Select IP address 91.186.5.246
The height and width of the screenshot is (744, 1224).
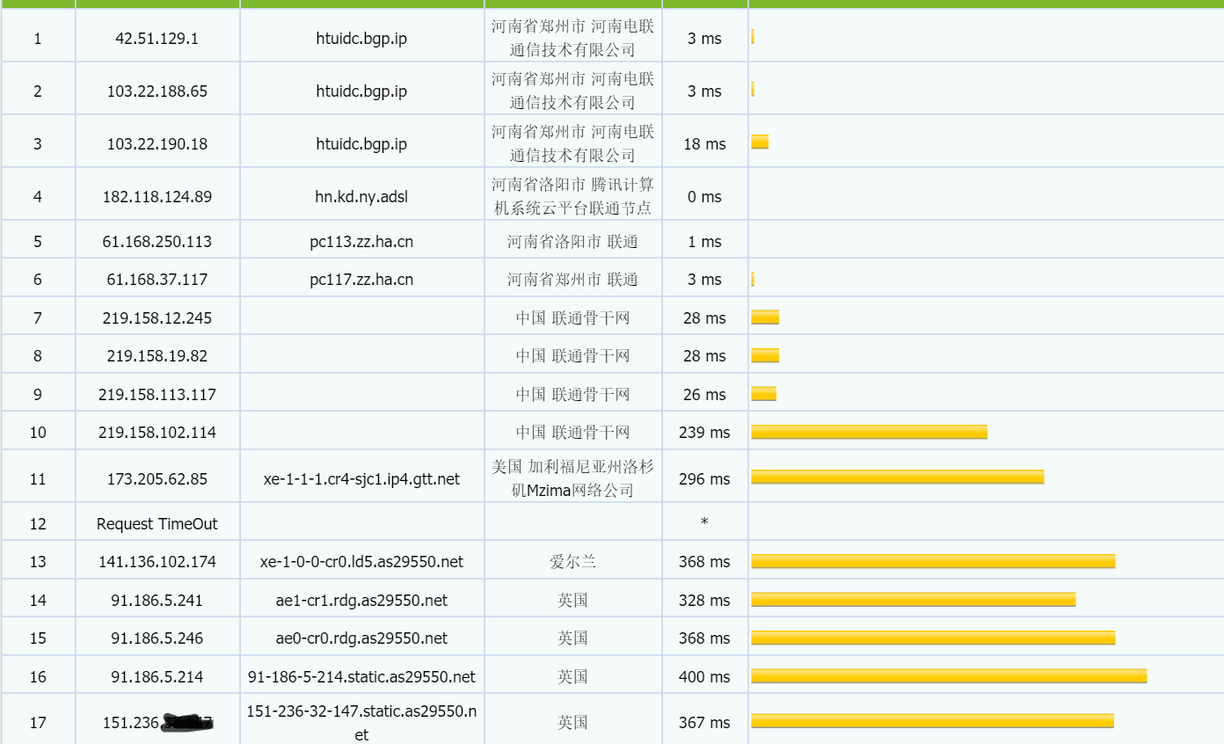coord(157,638)
